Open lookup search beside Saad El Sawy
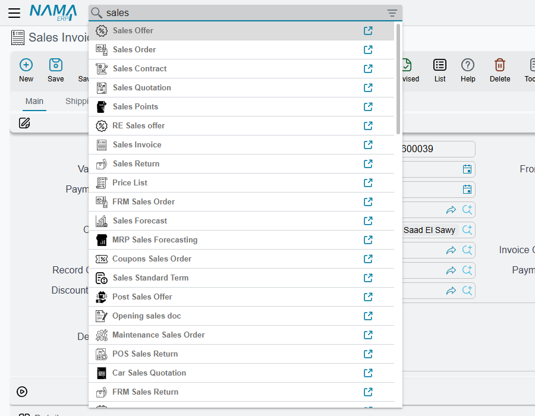The image size is (535, 416). (x=467, y=230)
